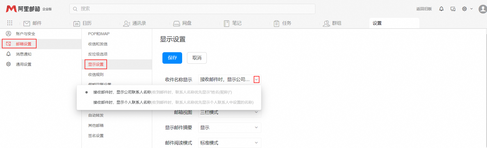Viewport: 487px width, 148px height.
Task: Open the 网盘 drive tab
Action: coord(182,23)
